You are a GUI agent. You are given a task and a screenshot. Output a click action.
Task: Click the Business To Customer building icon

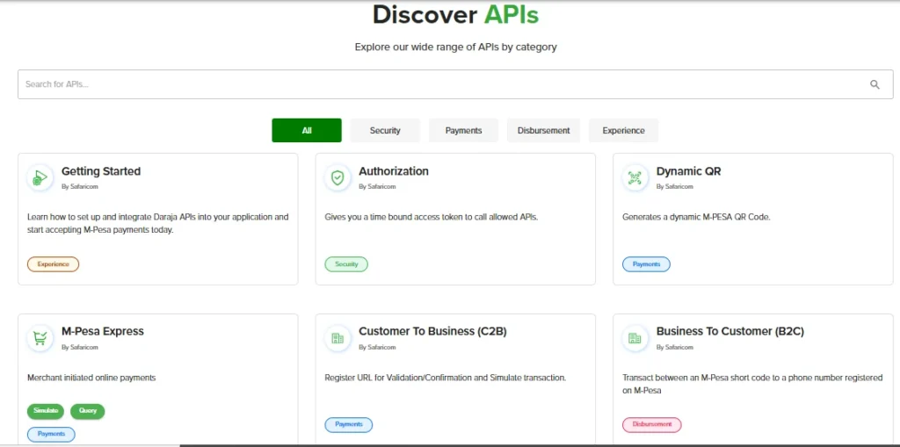pos(635,338)
